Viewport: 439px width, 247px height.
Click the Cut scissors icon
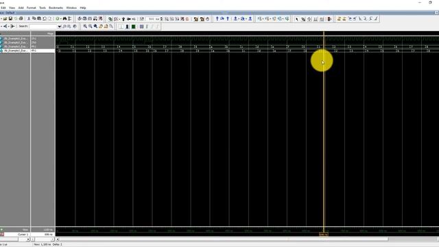tap(29, 19)
